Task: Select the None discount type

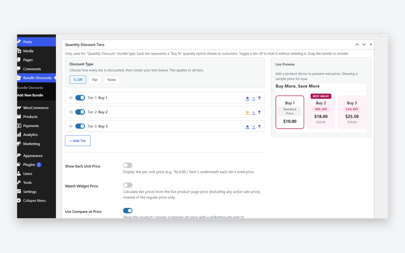Action: [x=112, y=80]
